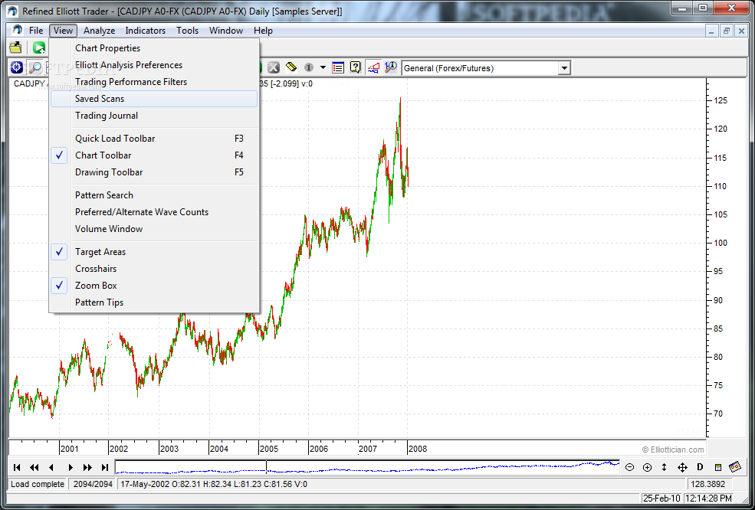755x510 pixels.
Task: Click the gray X delete icon
Action: (274, 67)
